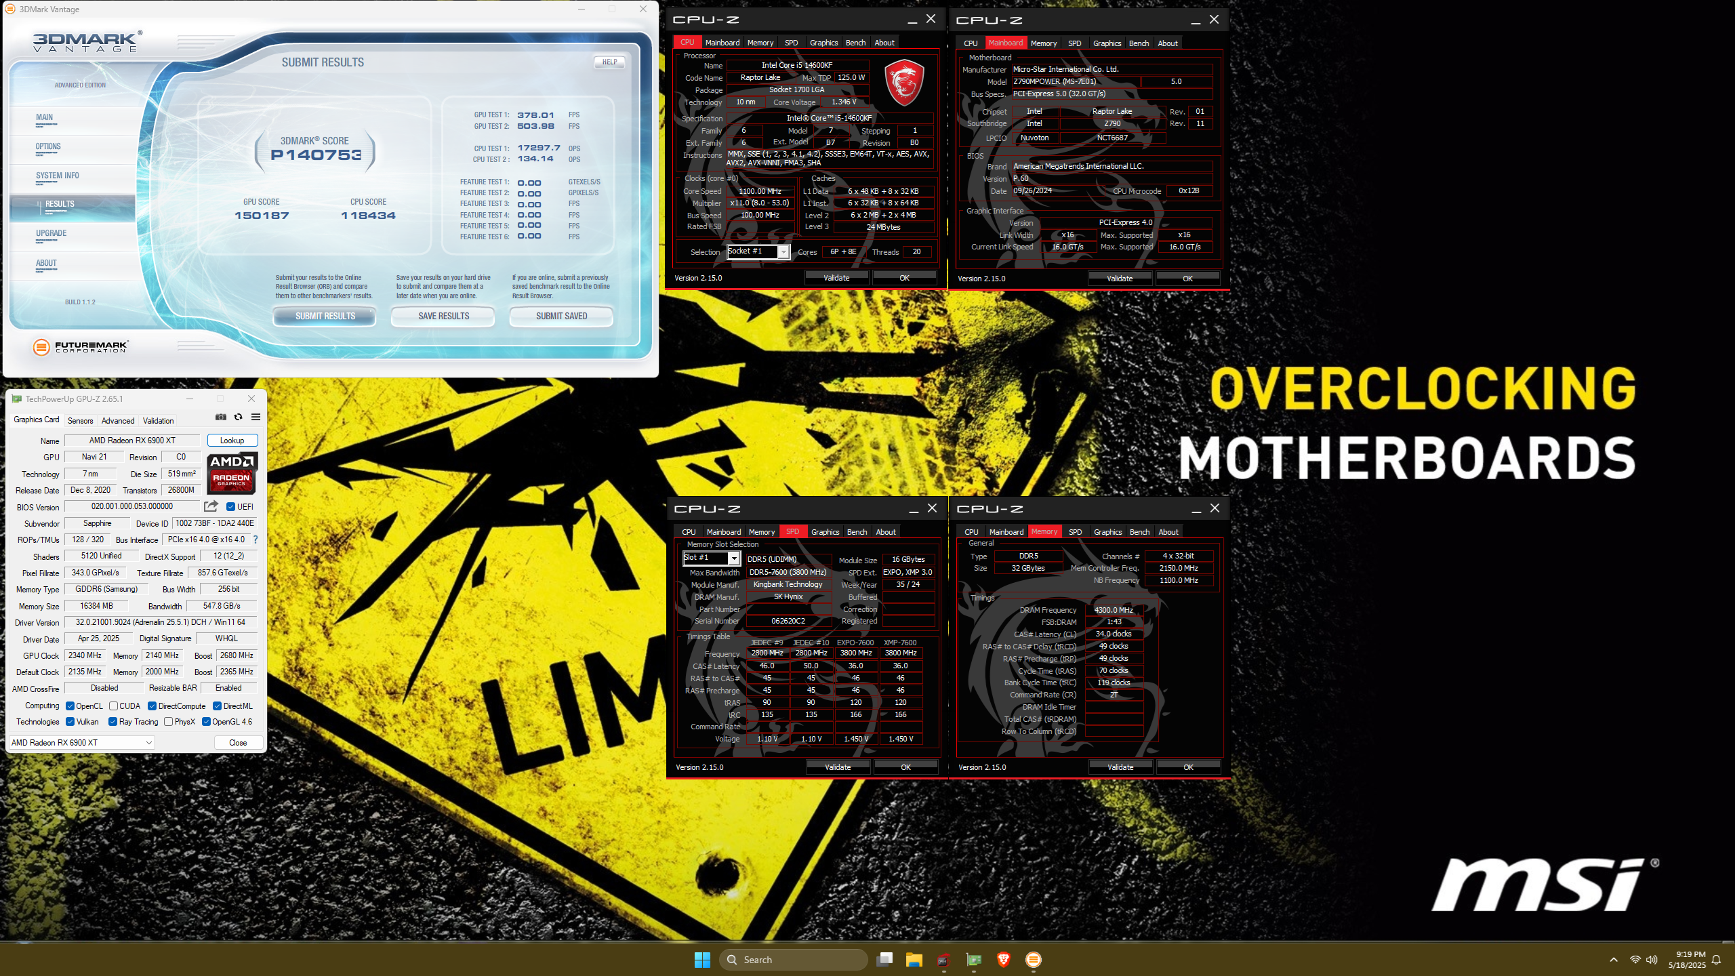Click the 3DMark Vantage logo

pyautogui.click(x=87, y=42)
